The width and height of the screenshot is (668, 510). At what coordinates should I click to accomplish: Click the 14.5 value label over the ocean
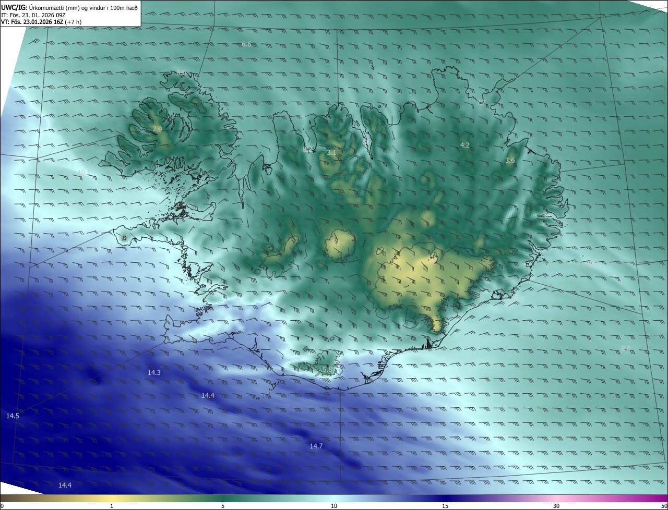(x=13, y=416)
